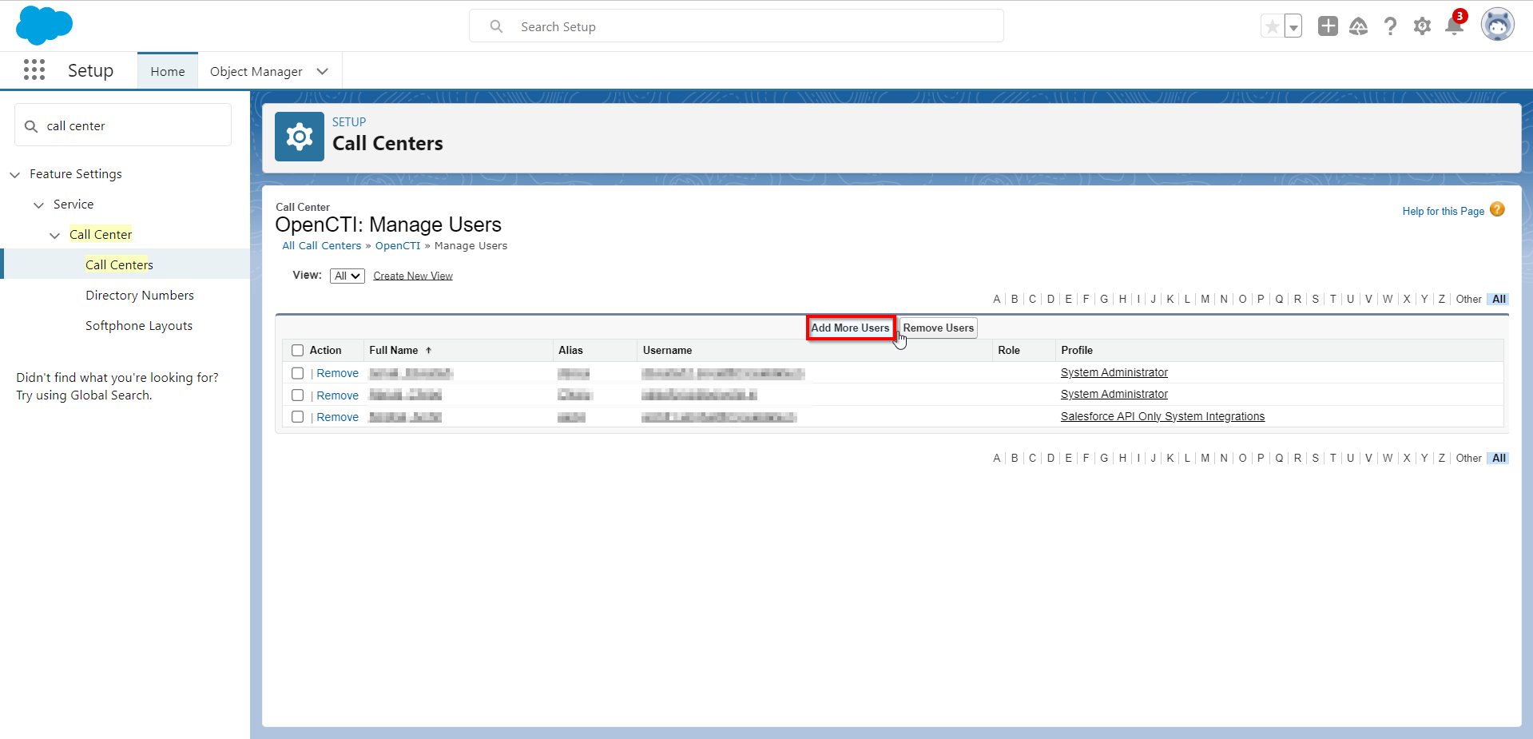Open the App Launcher grid icon
The height and width of the screenshot is (739, 1533).
[34, 70]
